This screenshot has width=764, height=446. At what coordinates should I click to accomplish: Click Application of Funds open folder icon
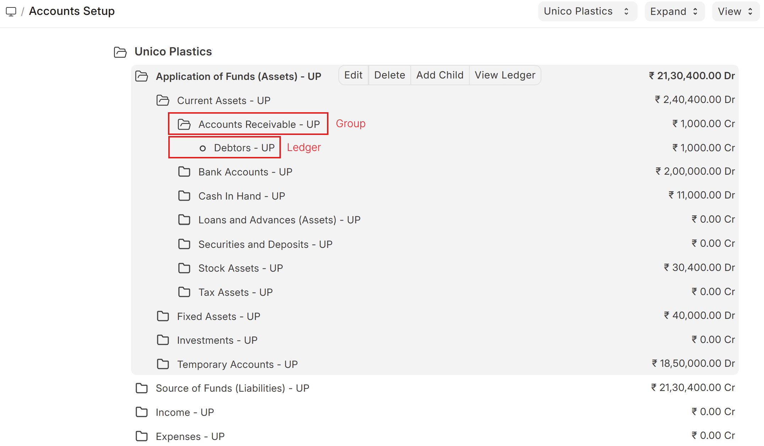(142, 76)
